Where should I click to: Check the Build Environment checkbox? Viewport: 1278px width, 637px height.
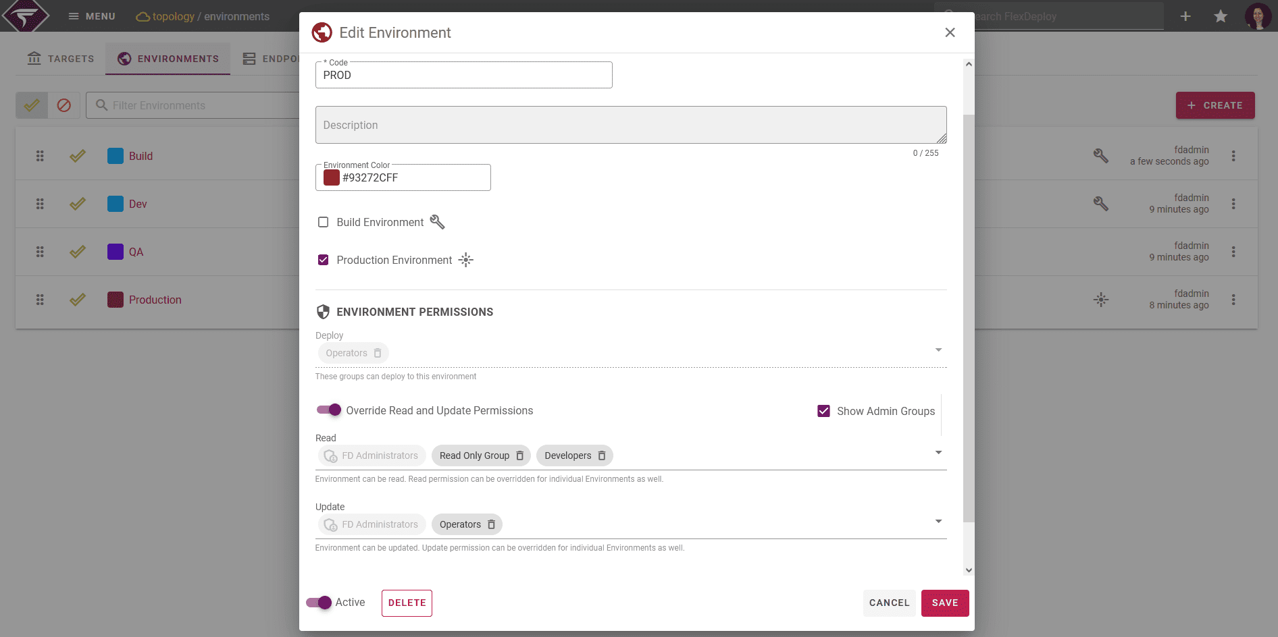pyautogui.click(x=324, y=222)
